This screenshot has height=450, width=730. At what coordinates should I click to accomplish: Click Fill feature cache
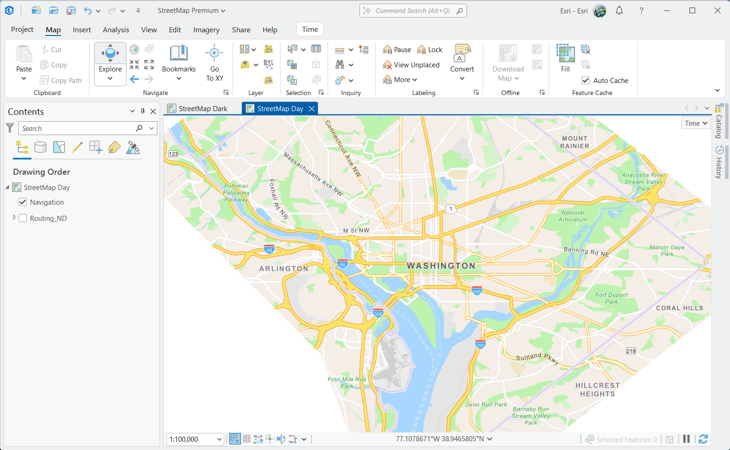coord(565,59)
